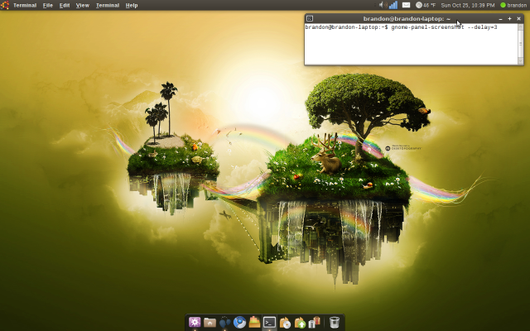This screenshot has width=530, height=331.
Task: Open the Edit menu
Action: pyautogui.click(x=65, y=6)
